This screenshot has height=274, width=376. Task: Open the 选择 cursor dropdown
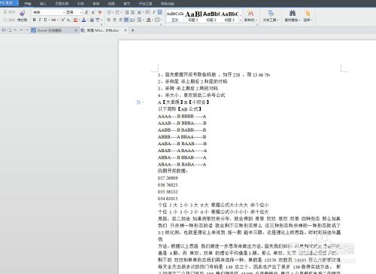click(308, 17)
